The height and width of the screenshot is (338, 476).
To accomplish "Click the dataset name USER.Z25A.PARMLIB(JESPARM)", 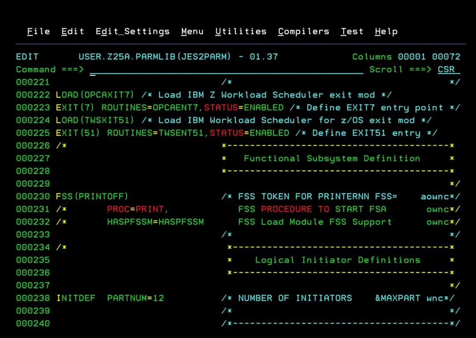I will [155, 57].
